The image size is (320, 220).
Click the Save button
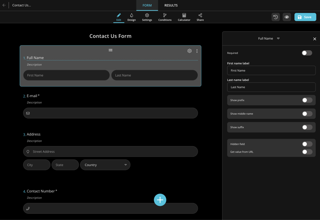[x=305, y=17]
